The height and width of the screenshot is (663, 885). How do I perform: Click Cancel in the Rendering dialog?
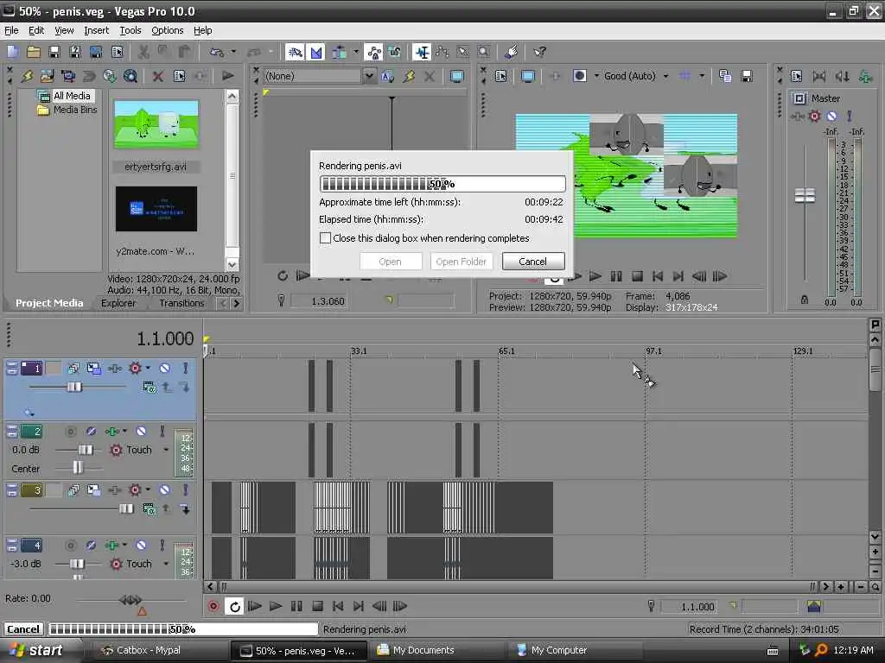(x=532, y=262)
